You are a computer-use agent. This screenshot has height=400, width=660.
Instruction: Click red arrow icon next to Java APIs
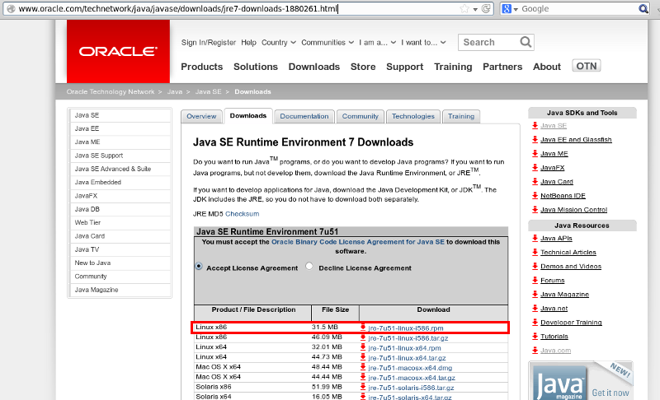[x=535, y=238]
